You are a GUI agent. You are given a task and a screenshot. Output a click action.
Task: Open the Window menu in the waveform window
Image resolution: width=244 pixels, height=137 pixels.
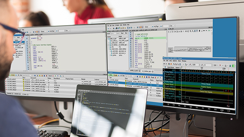point(184,61)
